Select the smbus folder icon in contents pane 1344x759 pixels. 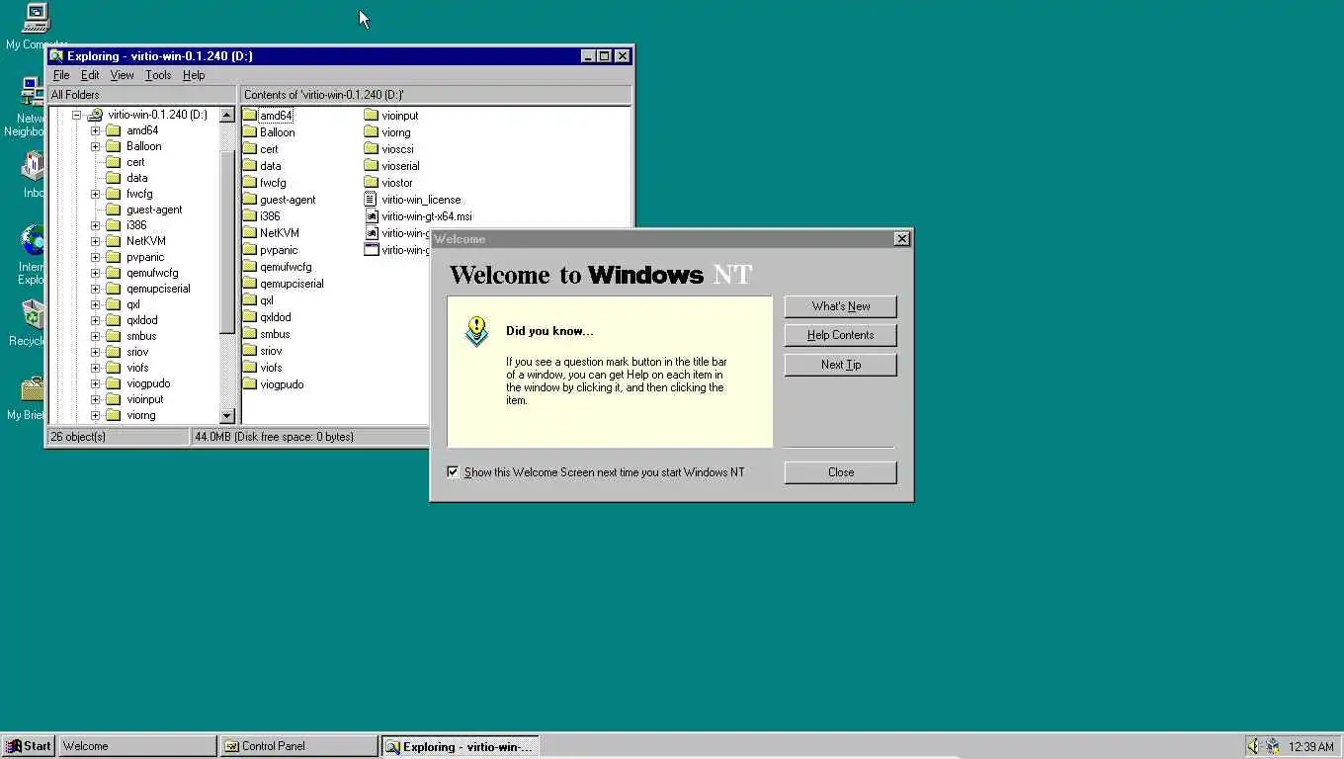249,334
